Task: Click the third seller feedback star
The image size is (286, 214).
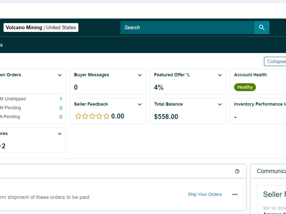Action: coord(92,116)
